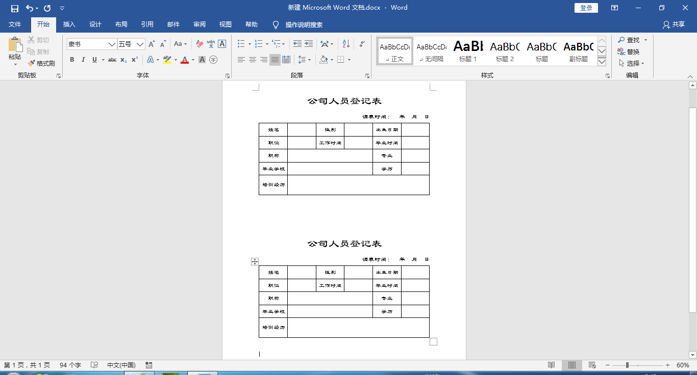Click the enclosed character icon
The width and height of the screenshot is (697, 375).
click(213, 60)
